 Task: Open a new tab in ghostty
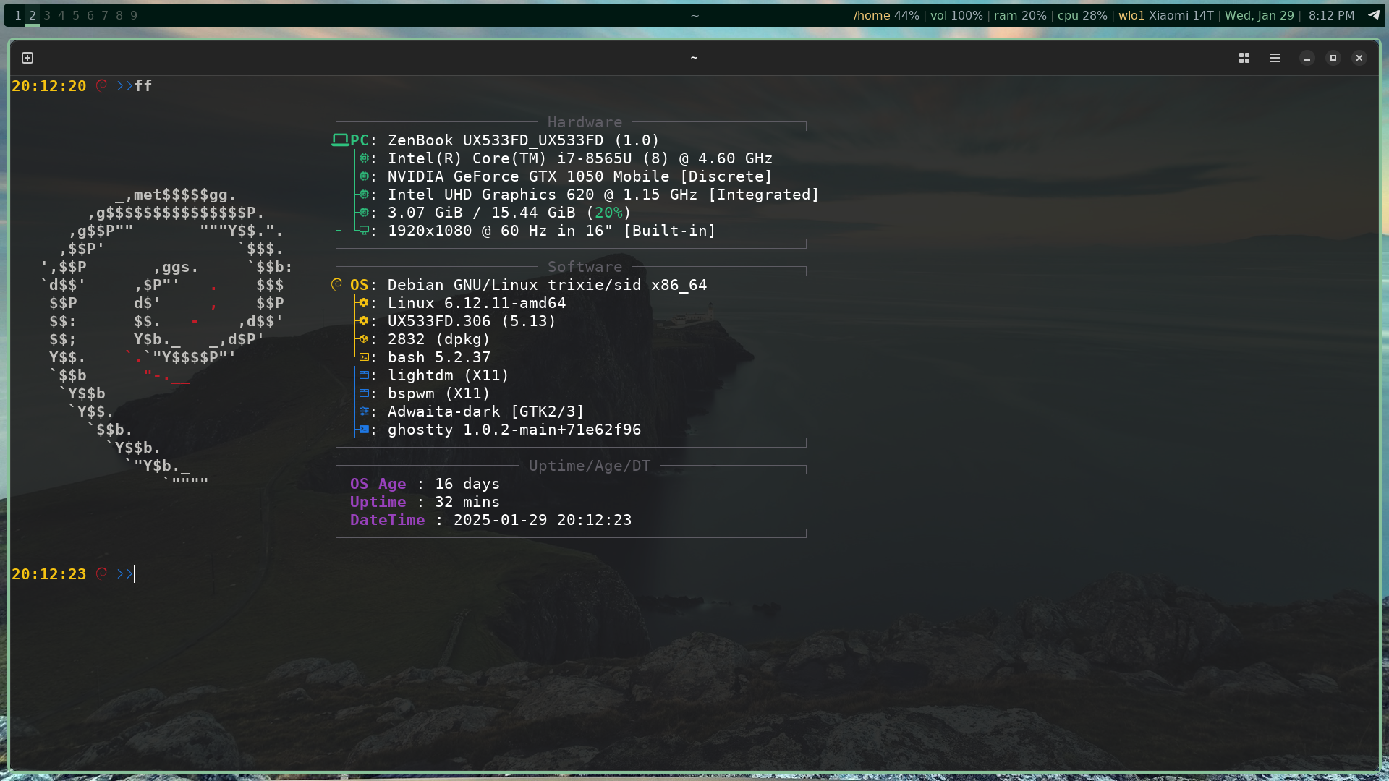tap(27, 58)
